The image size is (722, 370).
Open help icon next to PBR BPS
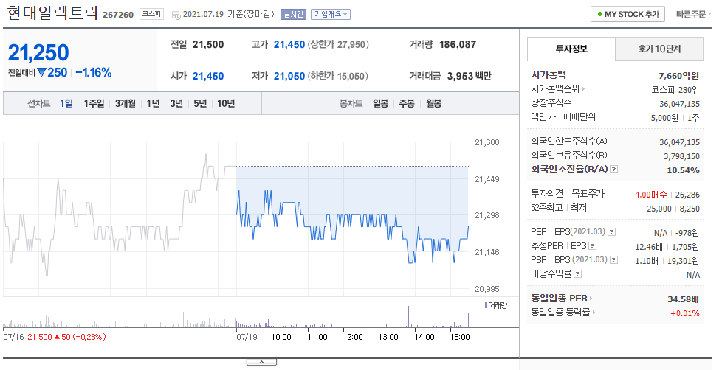[x=613, y=260]
